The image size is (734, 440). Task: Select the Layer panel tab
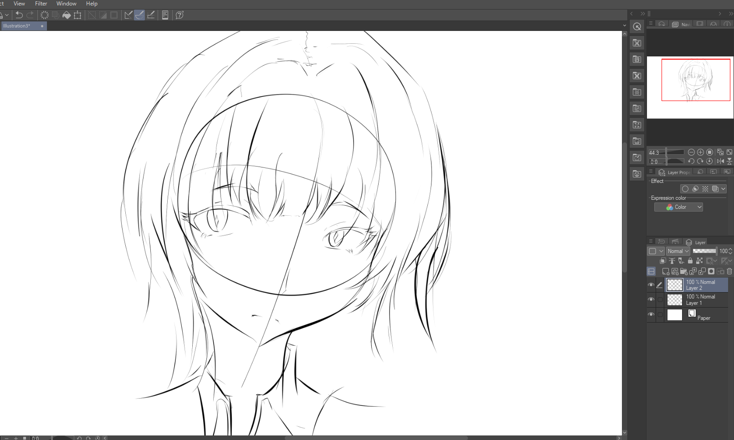click(x=696, y=242)
